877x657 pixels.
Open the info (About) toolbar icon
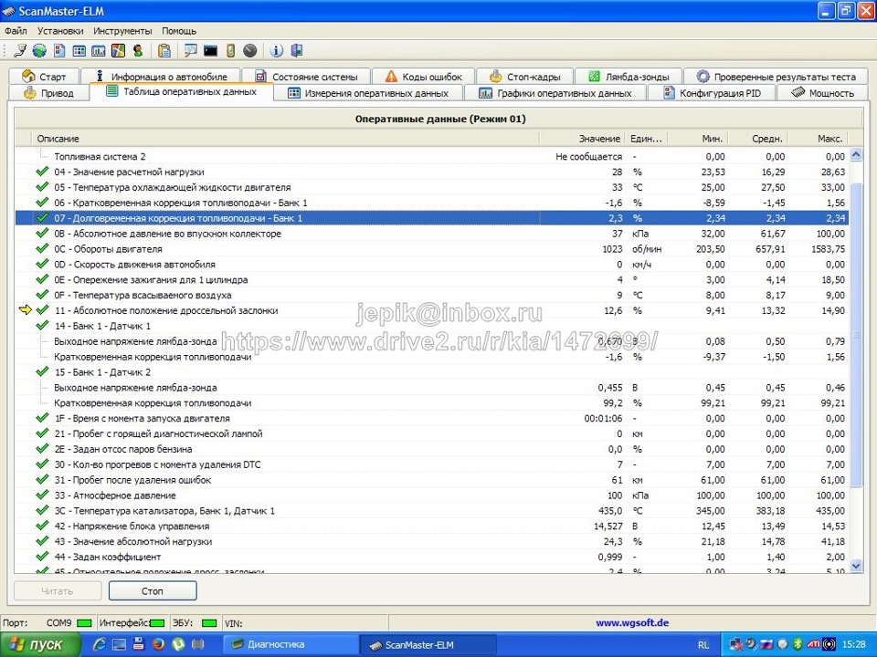coord(274,50)
